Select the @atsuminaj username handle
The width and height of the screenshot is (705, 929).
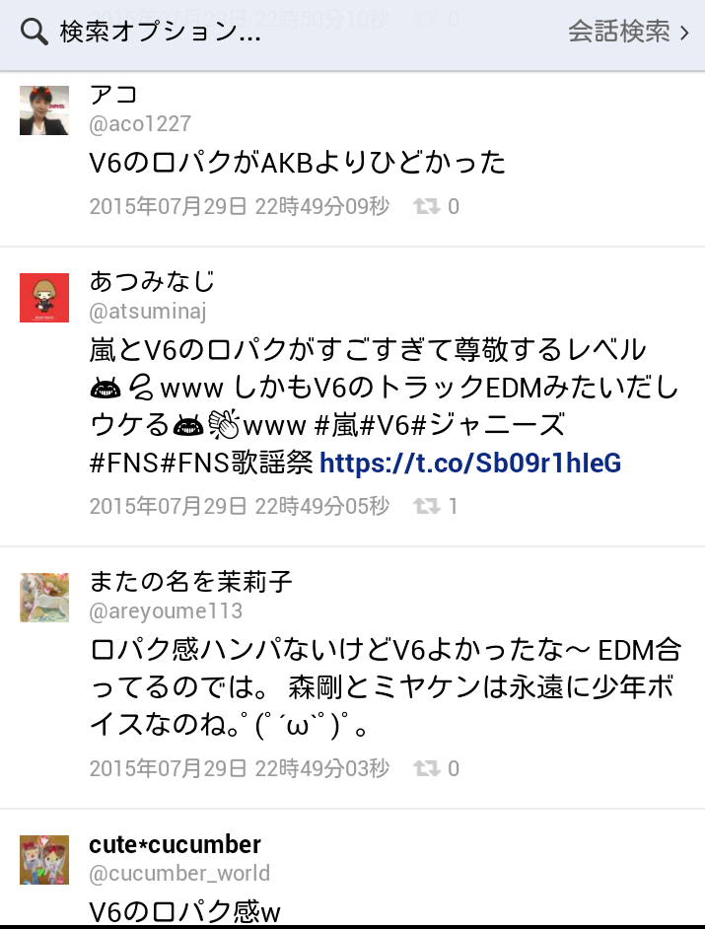(148, 311)
